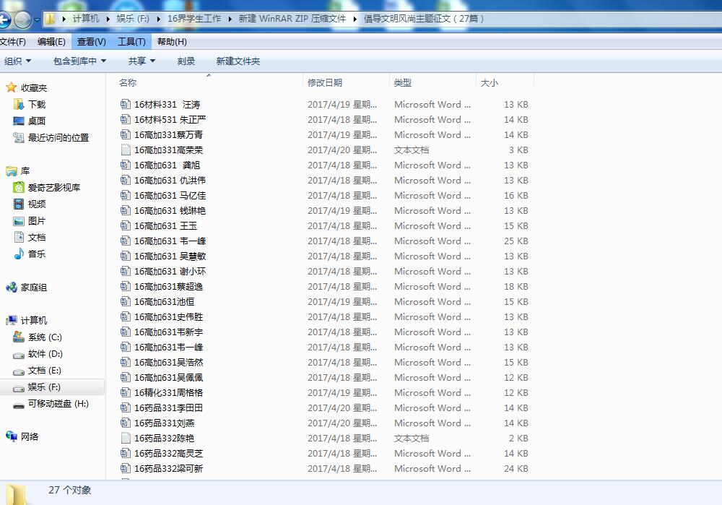
Task: Open the Homegroup (家庭组) icon
Action: [12, 287]
